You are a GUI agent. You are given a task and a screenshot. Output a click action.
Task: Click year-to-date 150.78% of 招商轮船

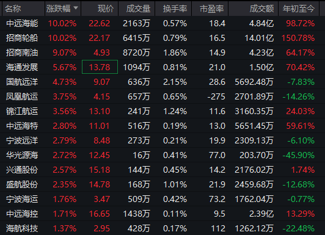(x=298, y=38)
